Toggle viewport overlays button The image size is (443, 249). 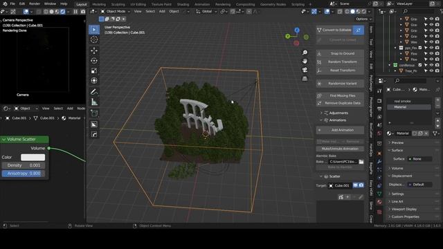point(327,12)
